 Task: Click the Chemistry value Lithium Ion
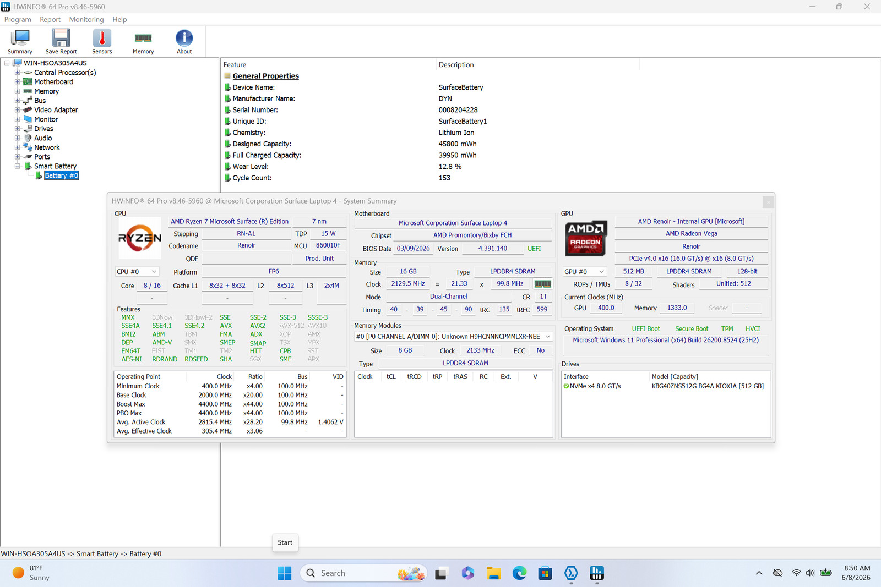coord(456,133)
